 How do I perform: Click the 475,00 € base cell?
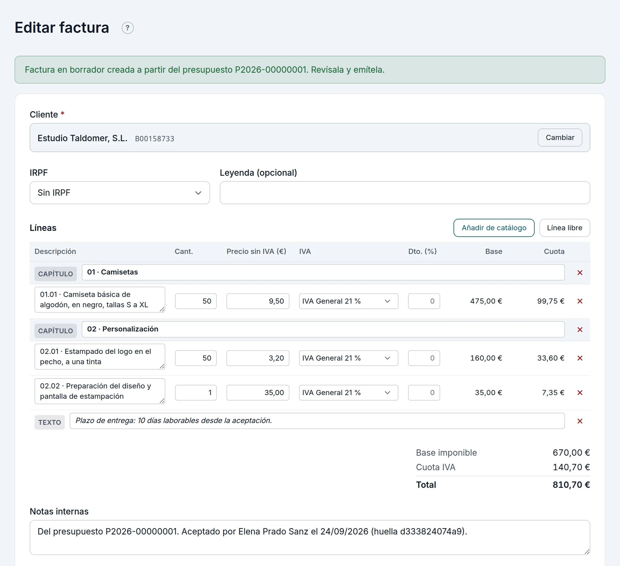pos(486,301)
